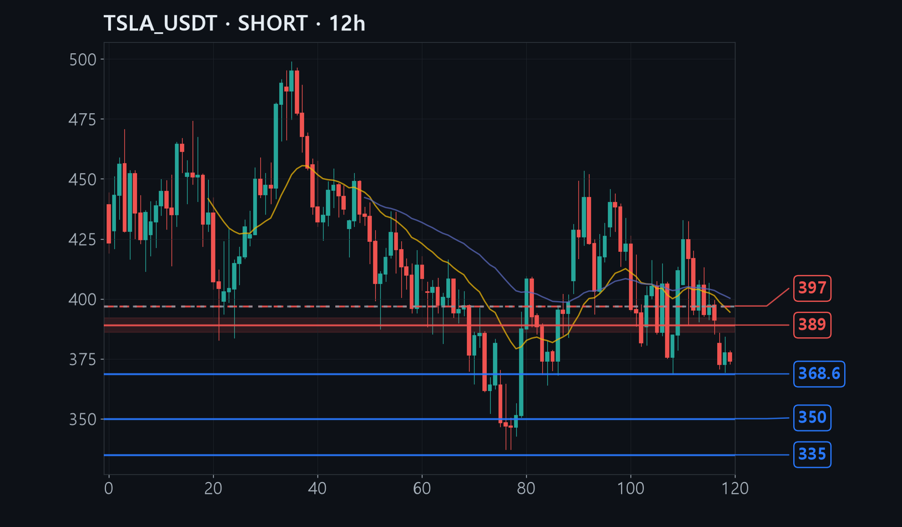Click the 60 x-axis tick label
This screenshot has height=527, width=902.
point(422,489)
